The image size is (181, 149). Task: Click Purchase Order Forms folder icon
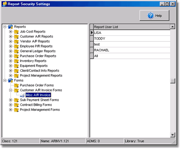tap(16, 85)
